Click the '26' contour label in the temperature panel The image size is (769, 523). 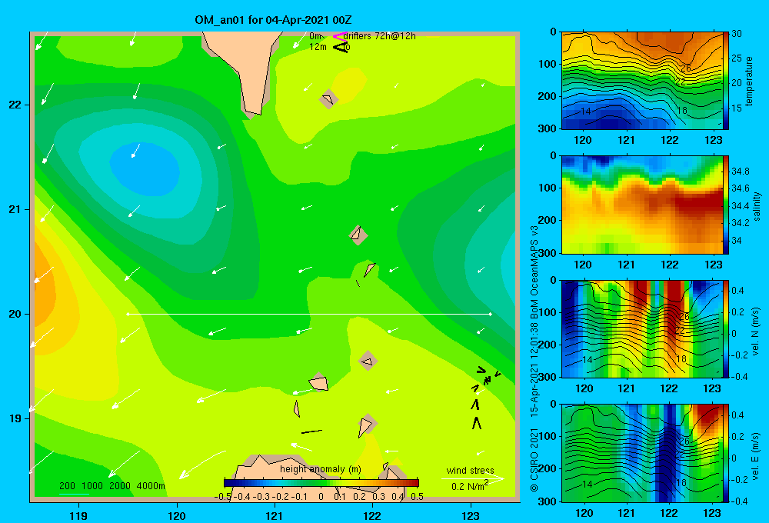[x=686, y=68]
